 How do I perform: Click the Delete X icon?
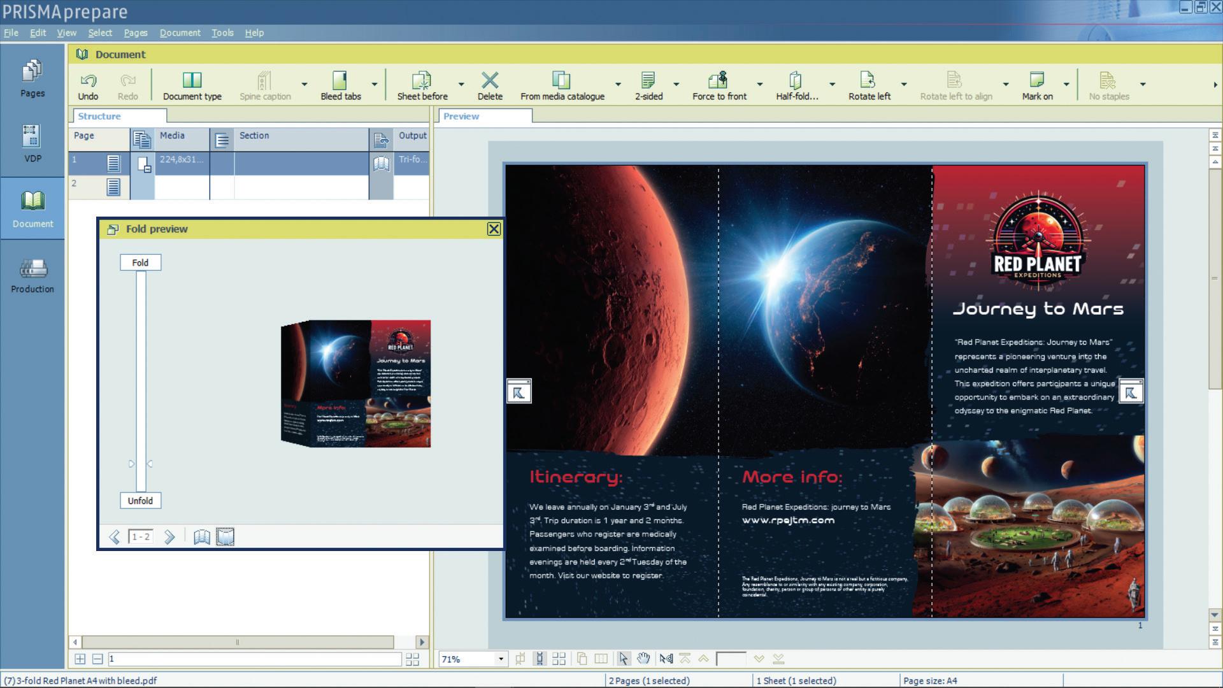(489, 80)
